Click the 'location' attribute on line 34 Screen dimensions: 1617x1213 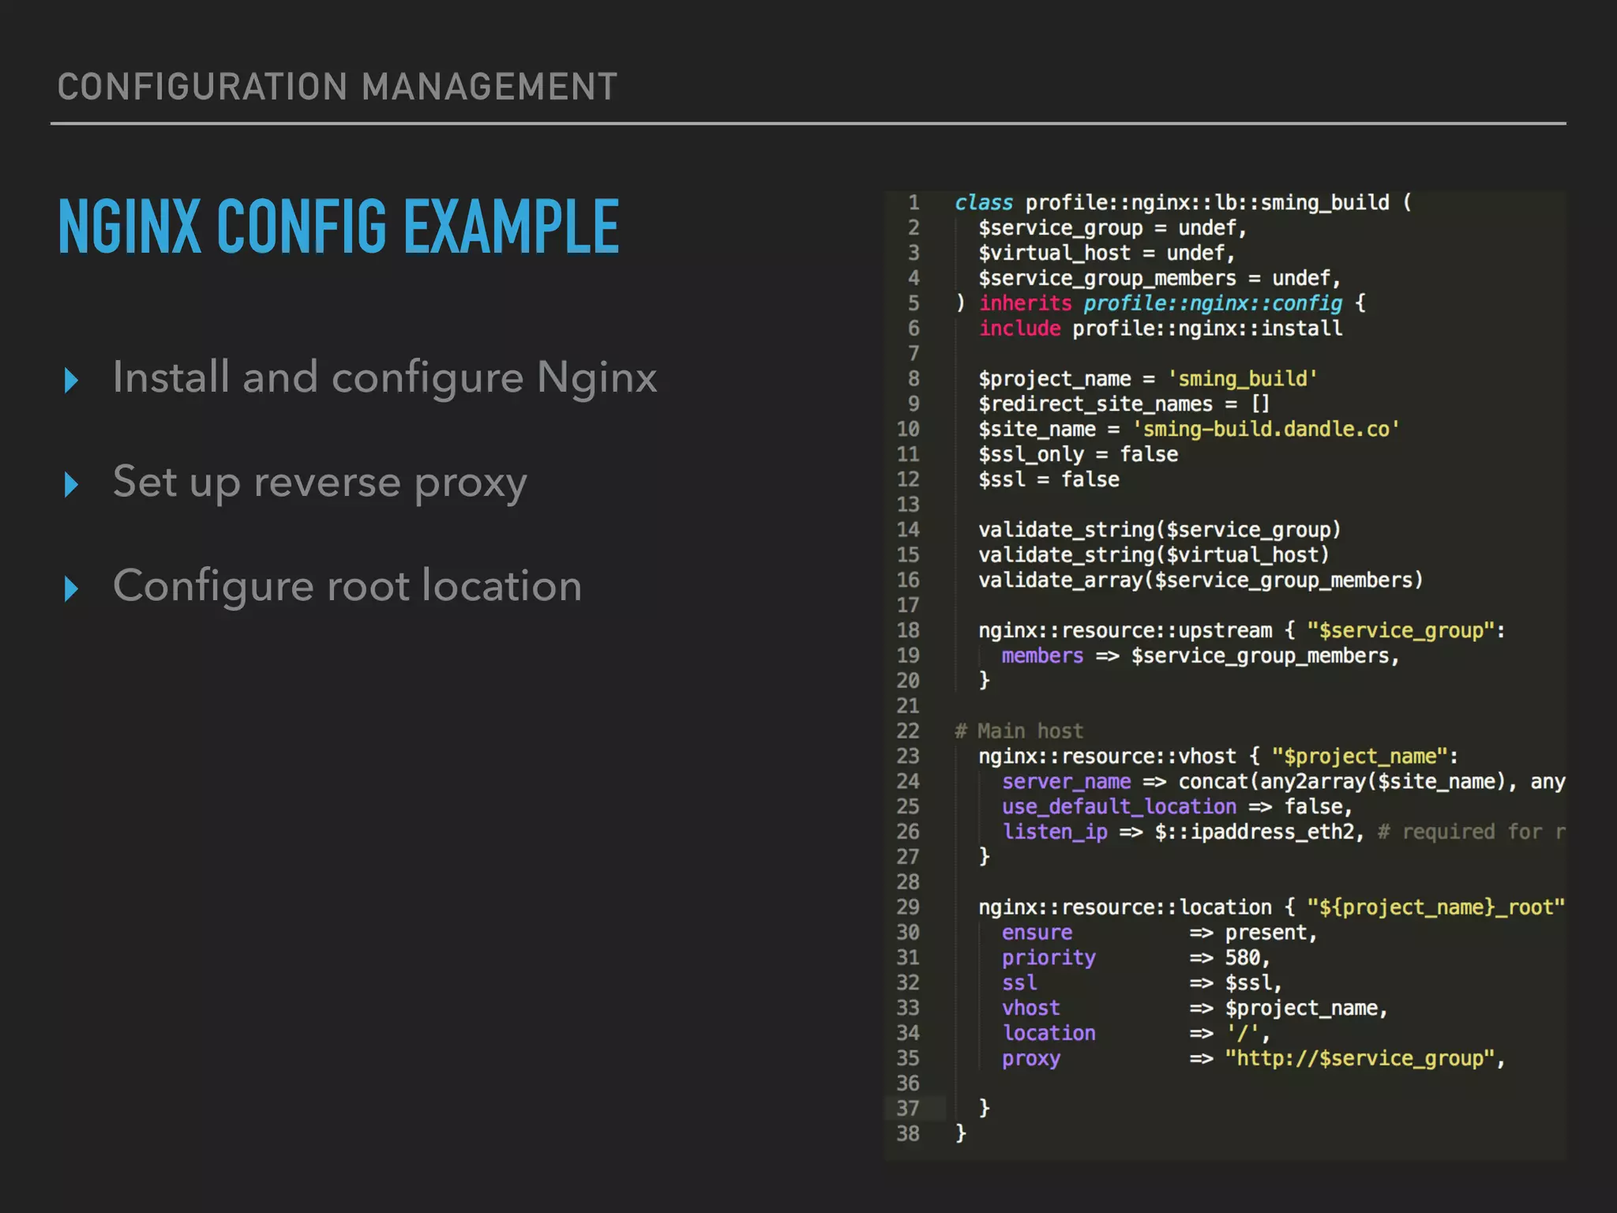tap(1049, 1033)
